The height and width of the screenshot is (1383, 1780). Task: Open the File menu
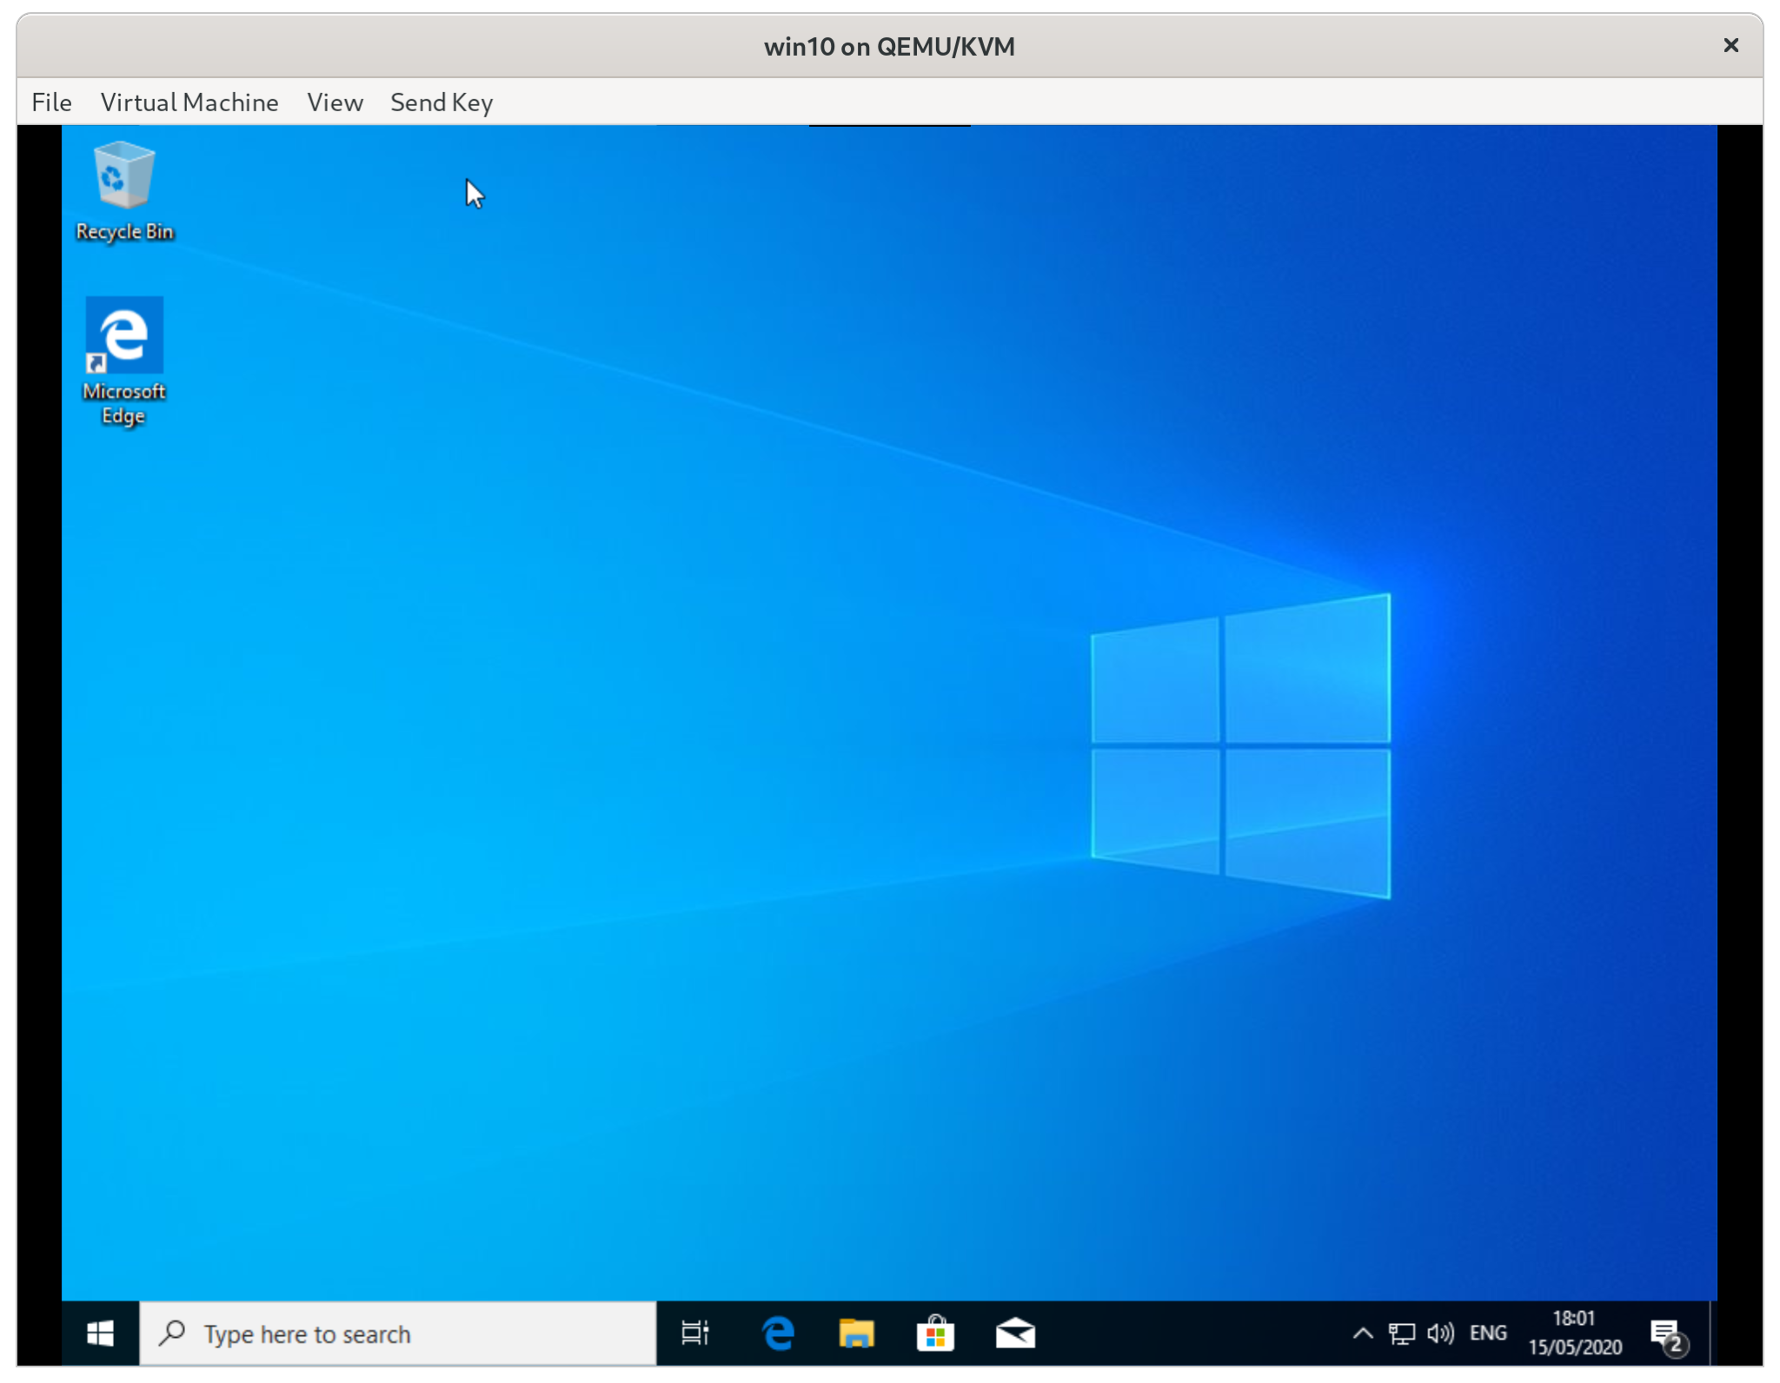tap(51, 102)
